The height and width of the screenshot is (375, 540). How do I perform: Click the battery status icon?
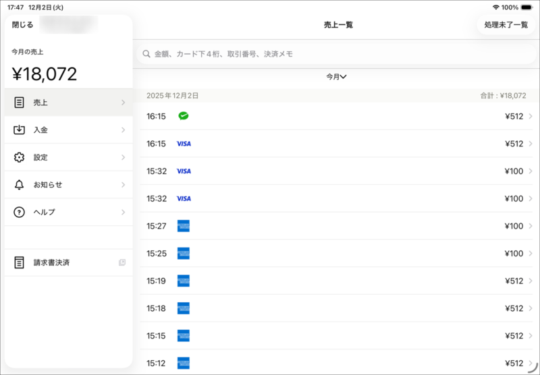pyautogui.click(x=527, y=7)
